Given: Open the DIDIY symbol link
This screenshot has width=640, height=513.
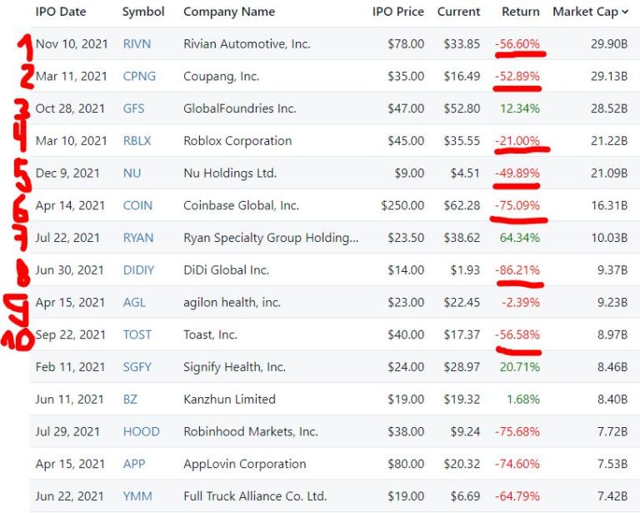Looking at the screenshot, I should click(137, 269).
